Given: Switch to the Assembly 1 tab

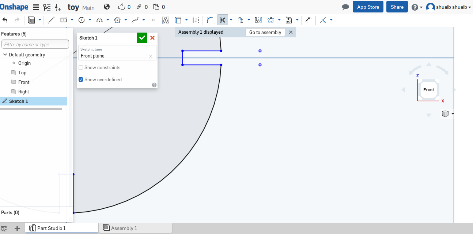Looking at the screenshot, I should click(136, 228).
